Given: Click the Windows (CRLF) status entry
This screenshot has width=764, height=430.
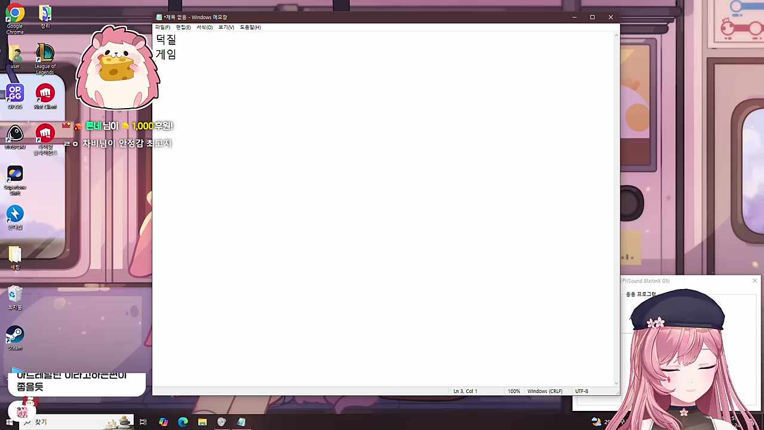Looking at the screenshot, I should tap(545, 391).
